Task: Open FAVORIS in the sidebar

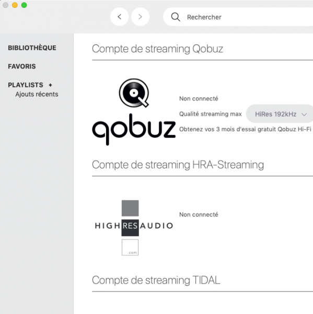Action: 22,66
